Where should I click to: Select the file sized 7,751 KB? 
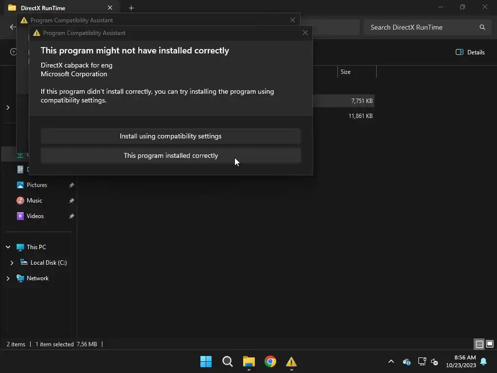coord(362,101)
